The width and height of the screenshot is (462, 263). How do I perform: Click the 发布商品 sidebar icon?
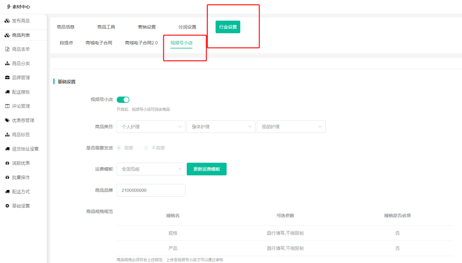click(7, 21)
